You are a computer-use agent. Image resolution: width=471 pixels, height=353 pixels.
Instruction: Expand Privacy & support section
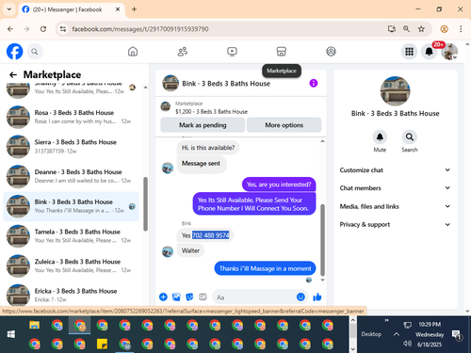coord(395,224)
